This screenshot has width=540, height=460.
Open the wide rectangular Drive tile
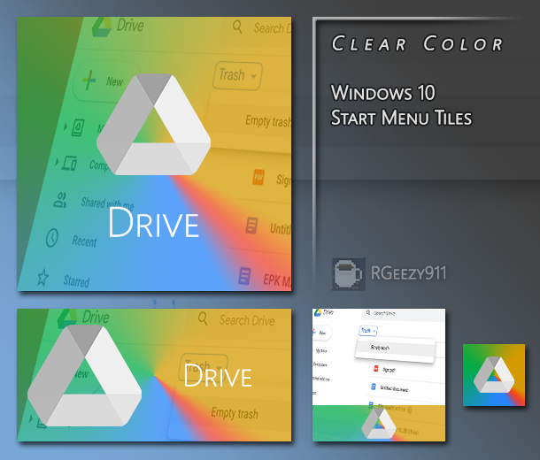[x=154, y=375]
